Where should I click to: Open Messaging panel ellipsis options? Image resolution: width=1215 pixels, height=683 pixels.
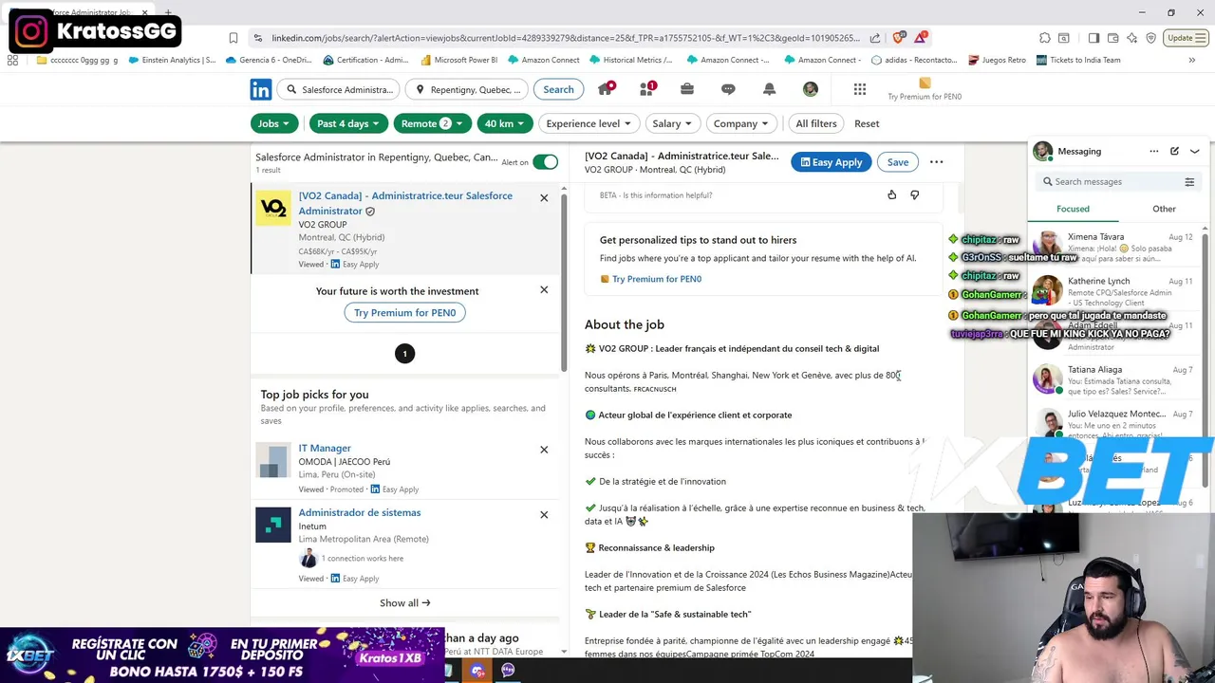[1154, 151]
